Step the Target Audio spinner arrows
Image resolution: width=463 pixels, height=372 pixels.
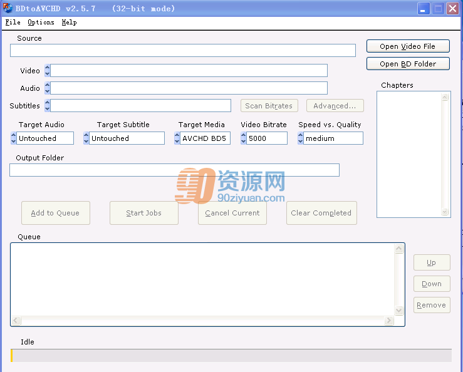(x=13, y=138)
